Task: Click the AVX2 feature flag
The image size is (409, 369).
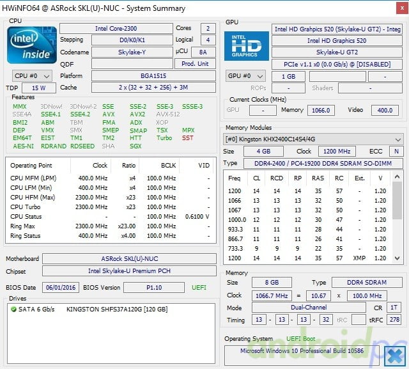Action: click(137, 114)
